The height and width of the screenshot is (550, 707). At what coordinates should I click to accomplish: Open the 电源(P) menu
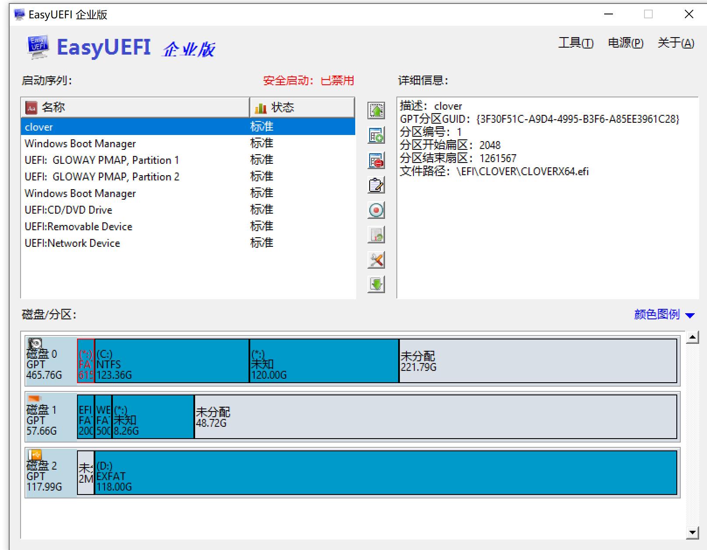(x=626, y=43)
